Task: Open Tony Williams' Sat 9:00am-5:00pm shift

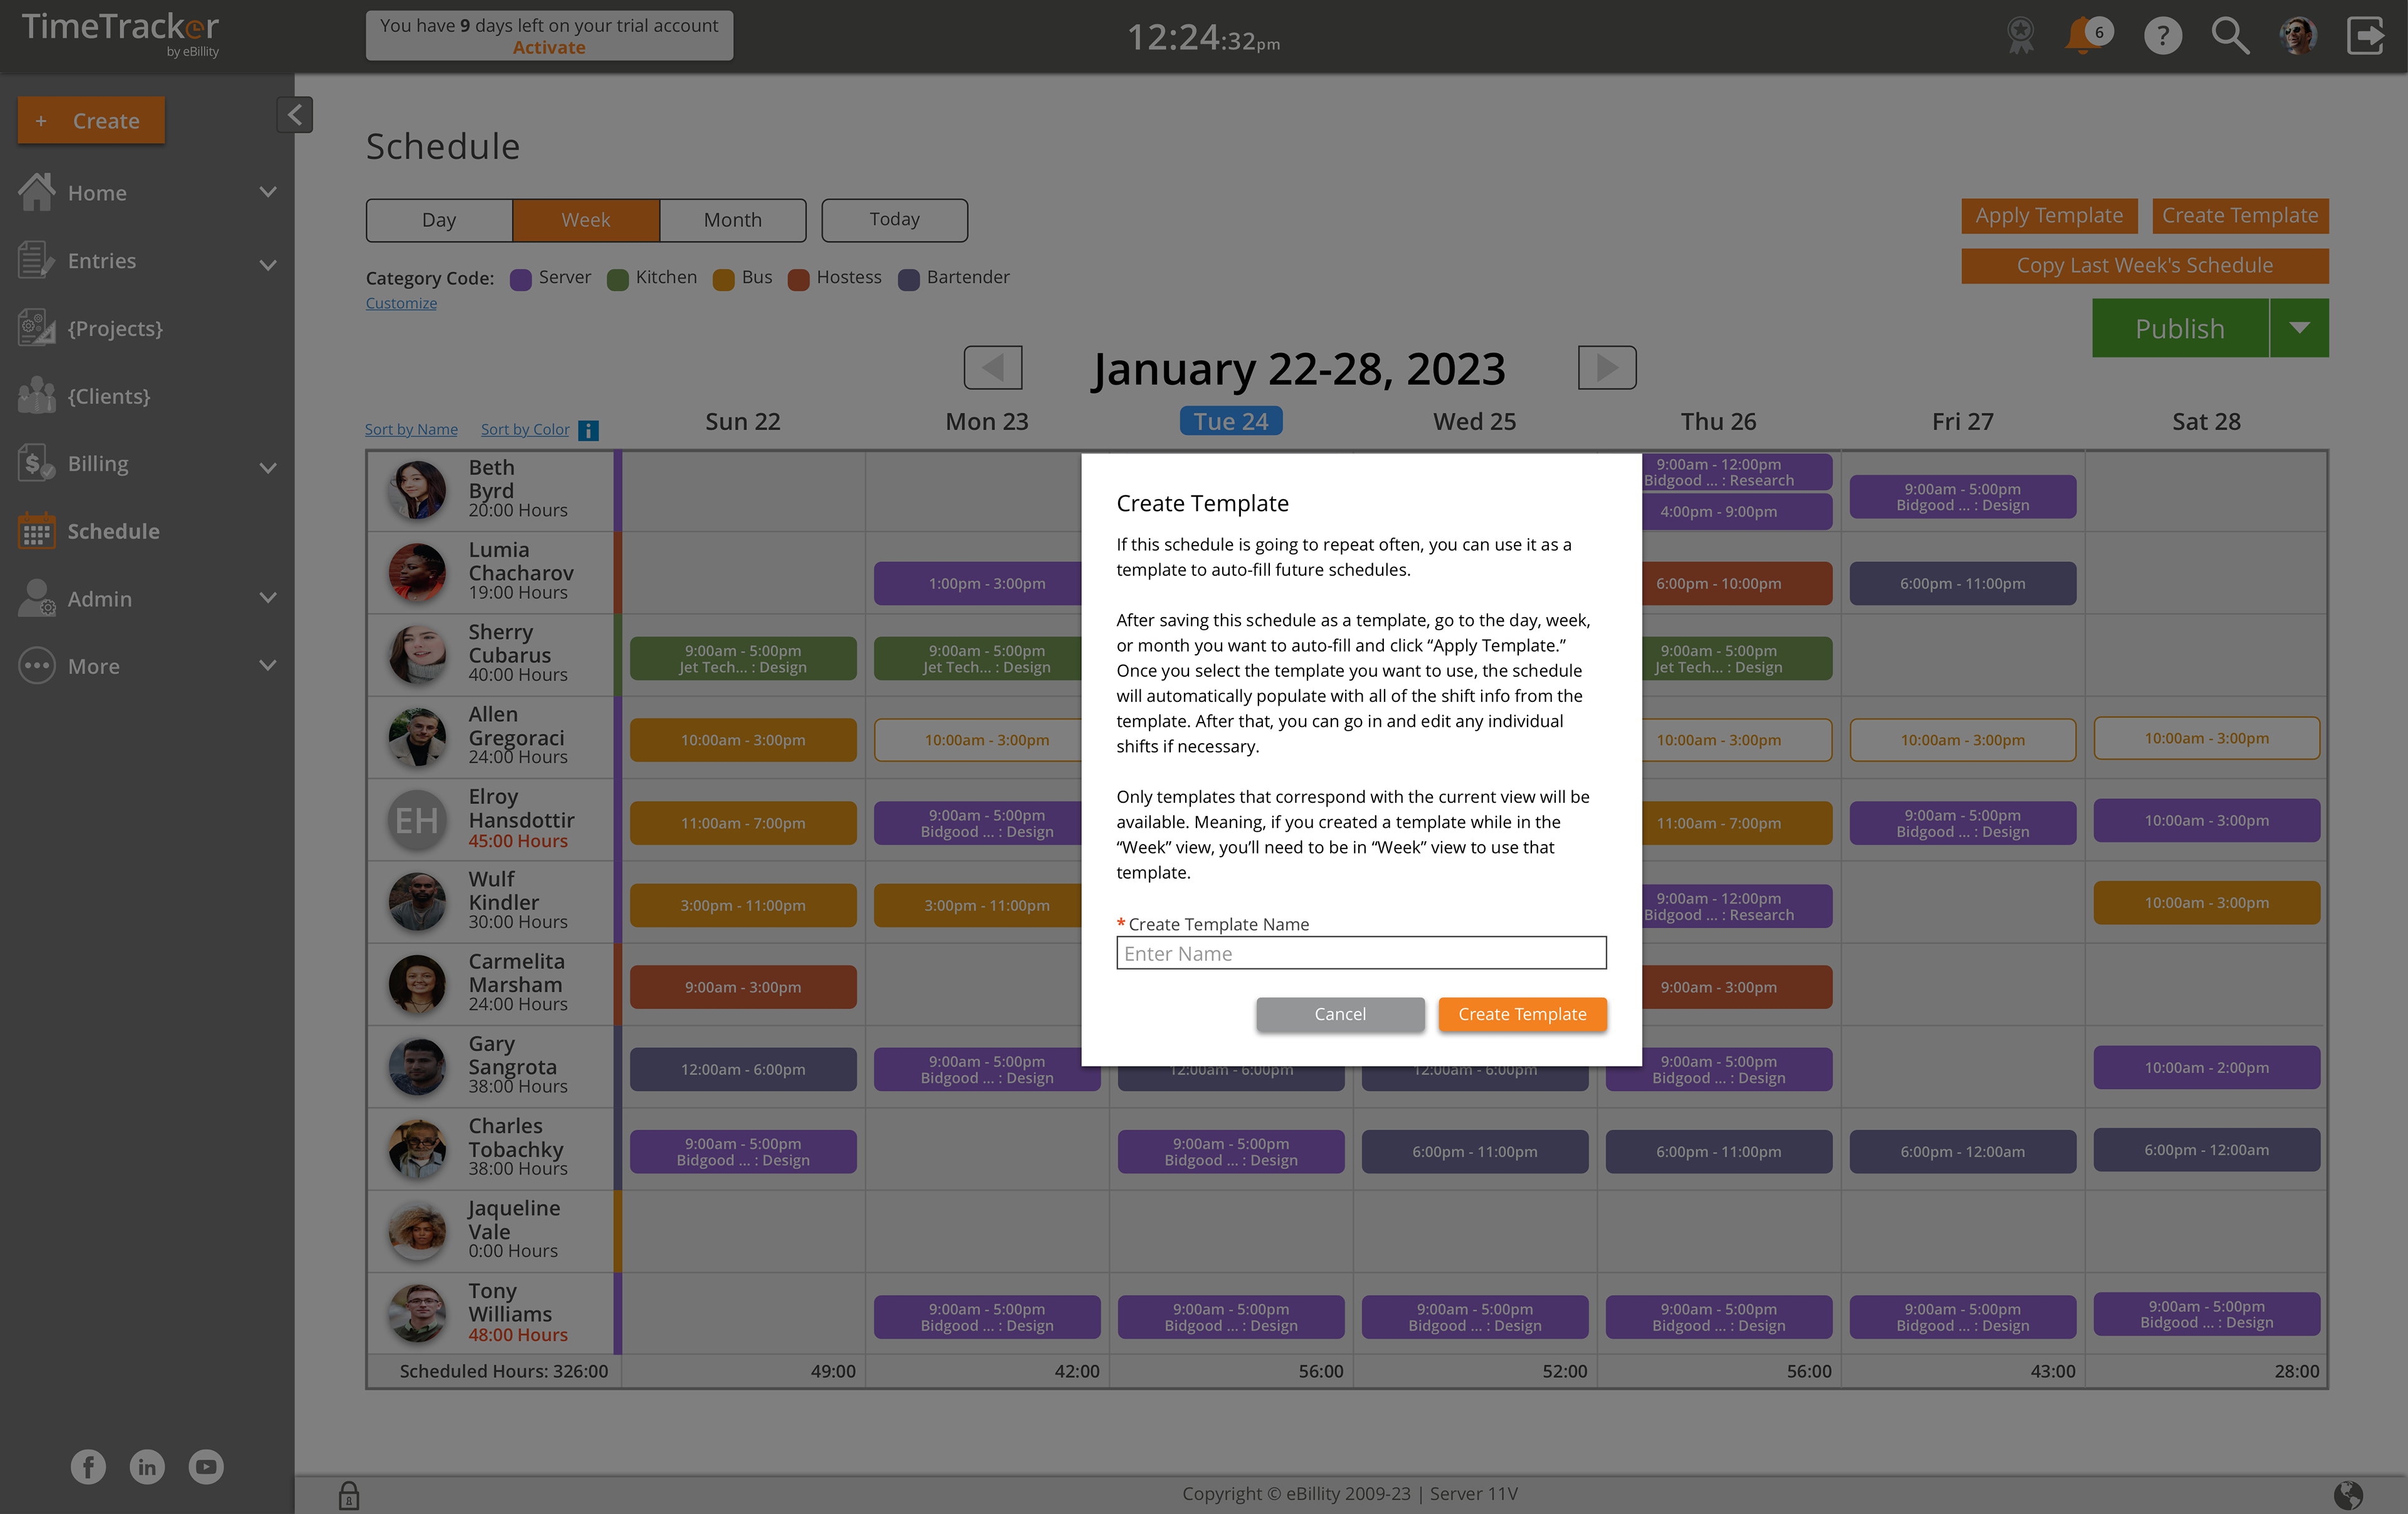Action: coord(2206,1314)
